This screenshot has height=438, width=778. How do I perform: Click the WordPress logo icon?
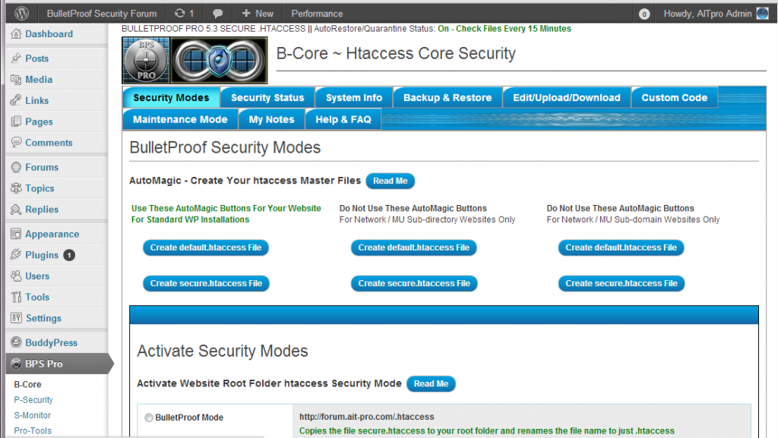pyautogui.click(x=21, y=13)
